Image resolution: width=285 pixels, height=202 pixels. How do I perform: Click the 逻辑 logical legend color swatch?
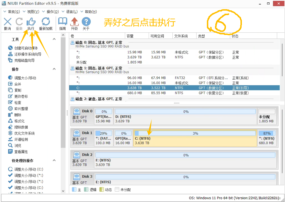86,189
